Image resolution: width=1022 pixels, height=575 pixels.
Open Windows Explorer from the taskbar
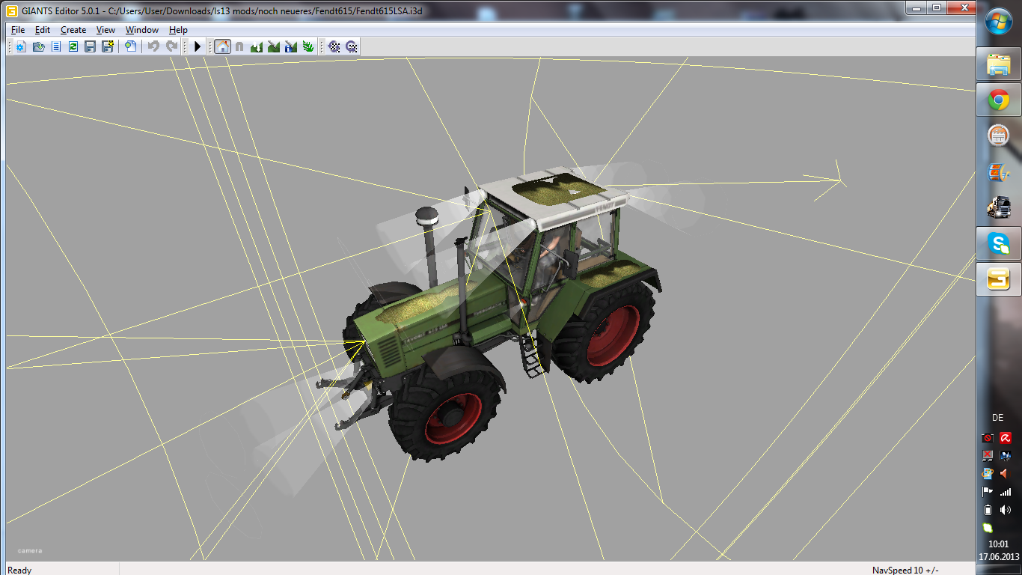pos(999,65)
